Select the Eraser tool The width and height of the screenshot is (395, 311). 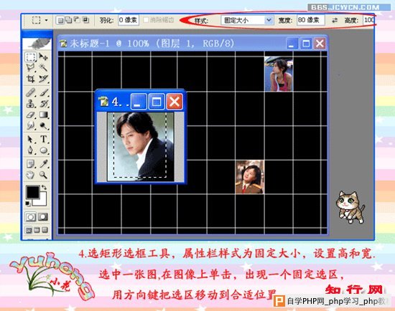point(31,115)
